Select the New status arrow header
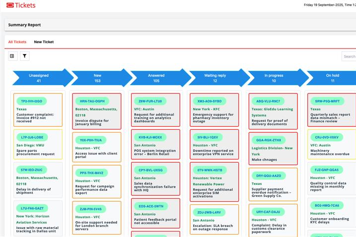Viewport: 356px width, 237px height. [x=97, y=78]
